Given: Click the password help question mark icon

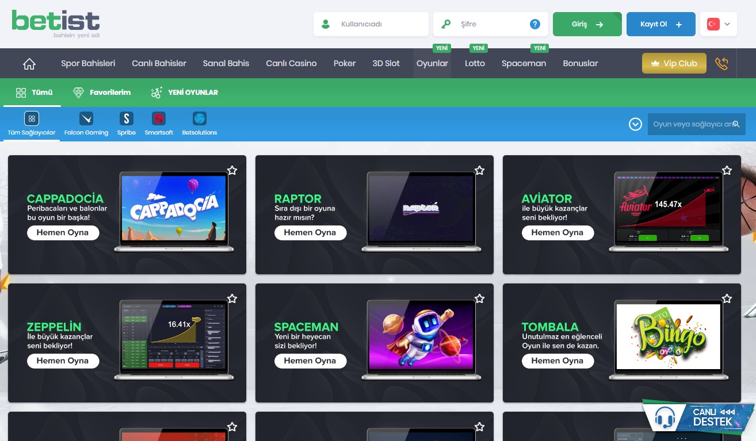Looking at the screenshot, I should click(x=535, y=24).
